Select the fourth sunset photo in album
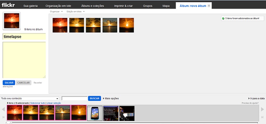The image size is (266, 124). [110, 25]
